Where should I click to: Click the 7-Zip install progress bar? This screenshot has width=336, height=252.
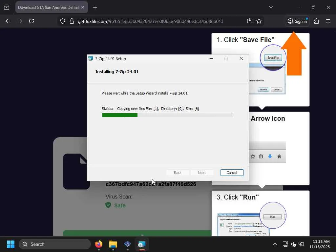168,115
